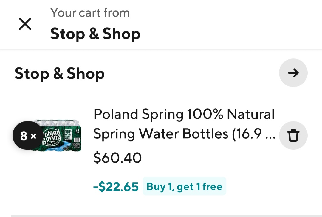Open the Poland Spring water pack thumbnail

click(x=56, y=135)
